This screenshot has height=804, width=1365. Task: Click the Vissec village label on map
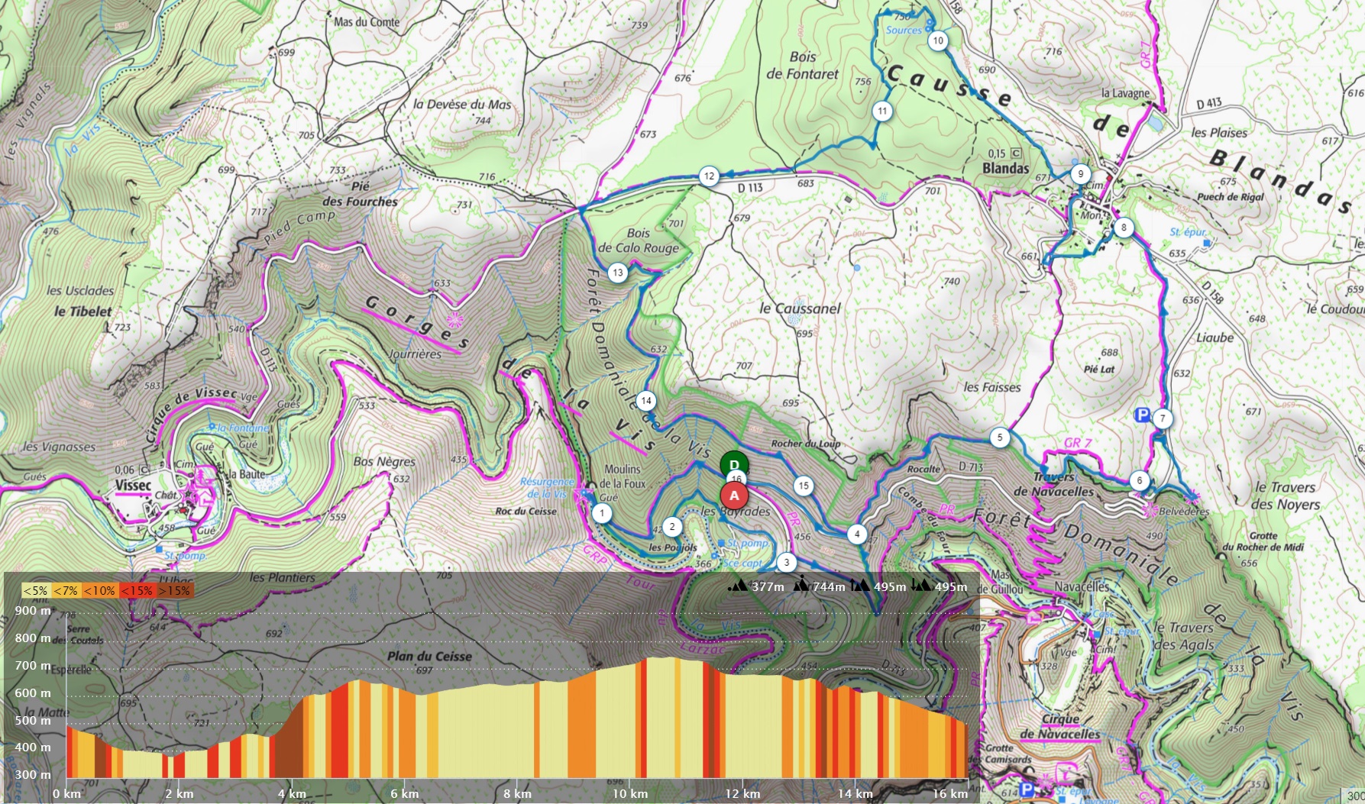point(133,486)
